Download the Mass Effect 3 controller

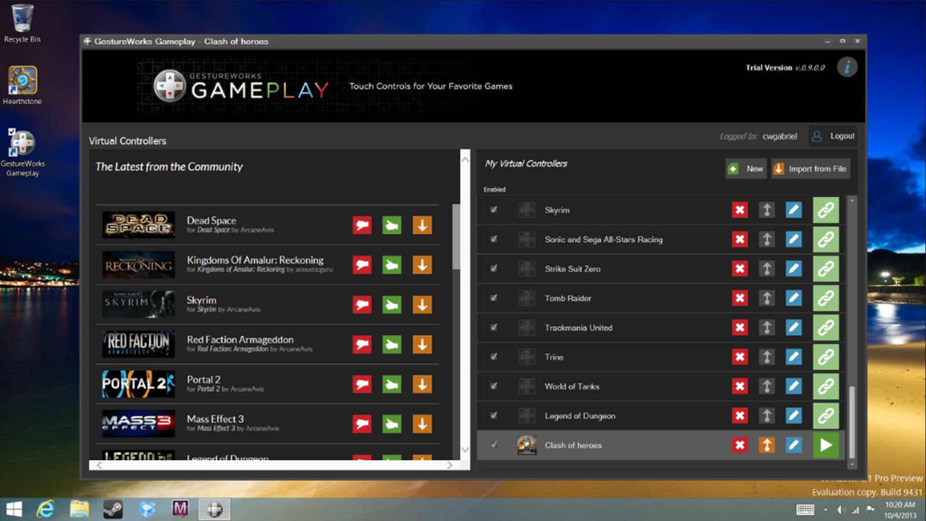point(422,424)
